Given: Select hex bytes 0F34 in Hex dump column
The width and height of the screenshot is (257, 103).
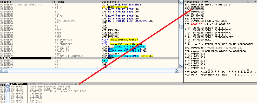Looking at the screenshot, I should tap(58, 58).
